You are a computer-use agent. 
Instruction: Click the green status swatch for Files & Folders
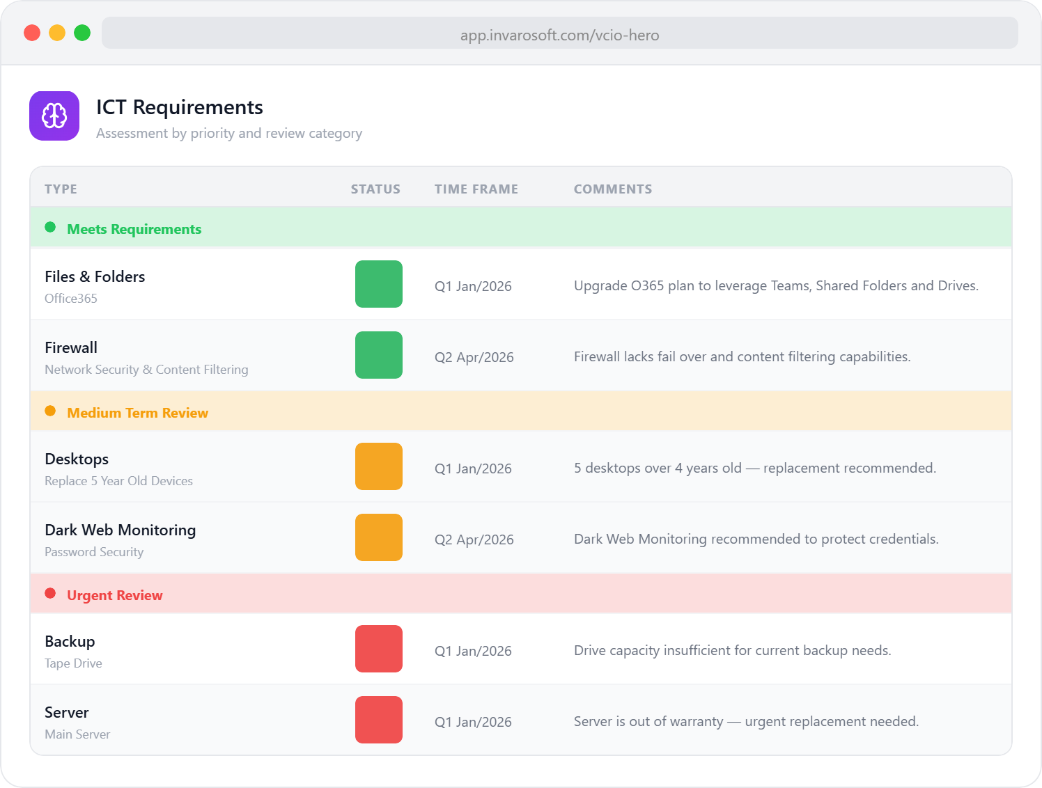coord(379,284)
